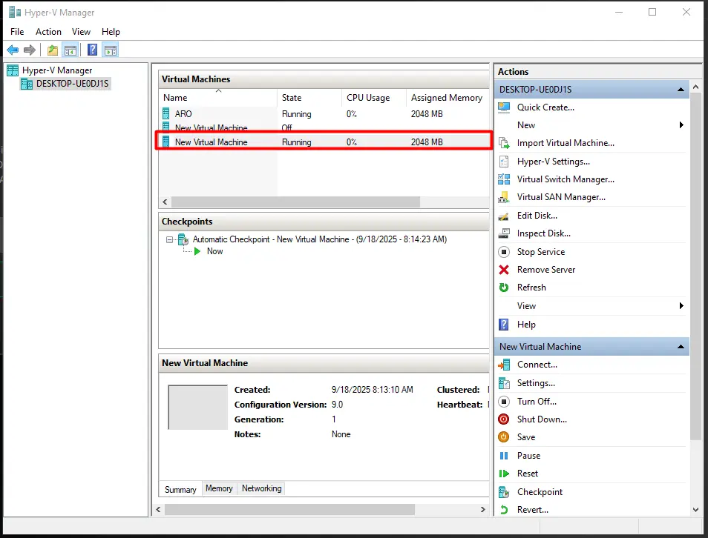The image size is (708, 538).
Task: Click Hyper-V Settings... action text
Action: tap(553, 162)
